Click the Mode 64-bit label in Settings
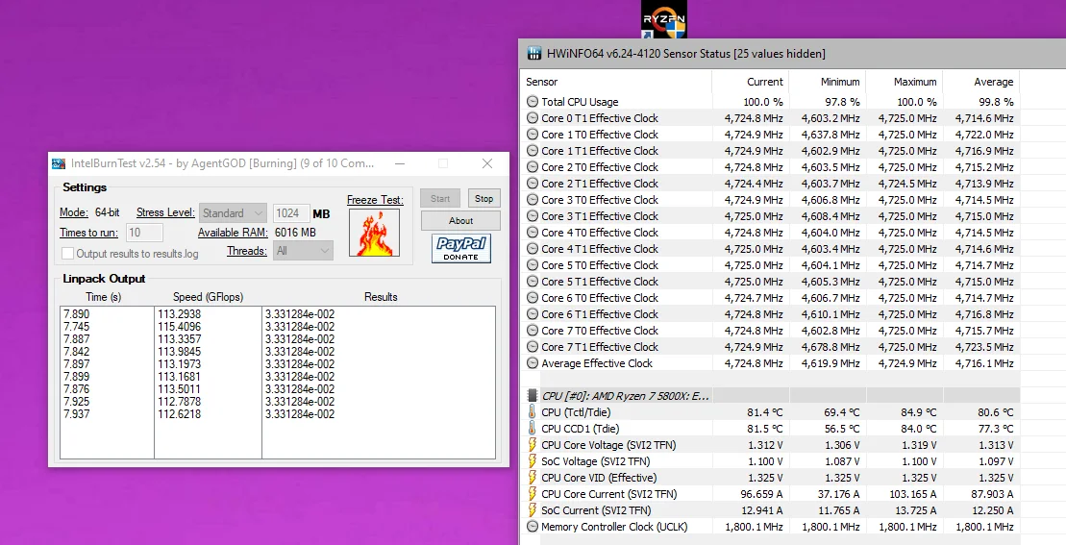The width and height of the screenshot is (1066, 545). (89, 212)
